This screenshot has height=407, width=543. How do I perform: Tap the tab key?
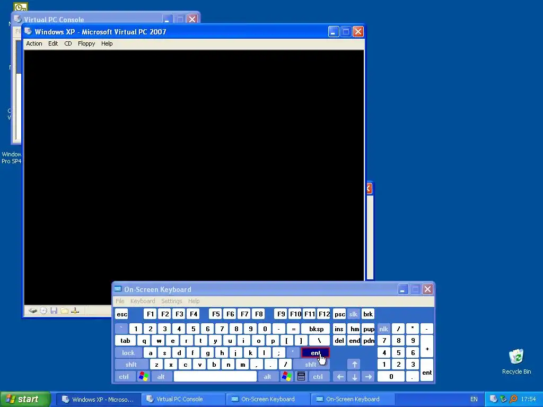[x=125, y=341]
